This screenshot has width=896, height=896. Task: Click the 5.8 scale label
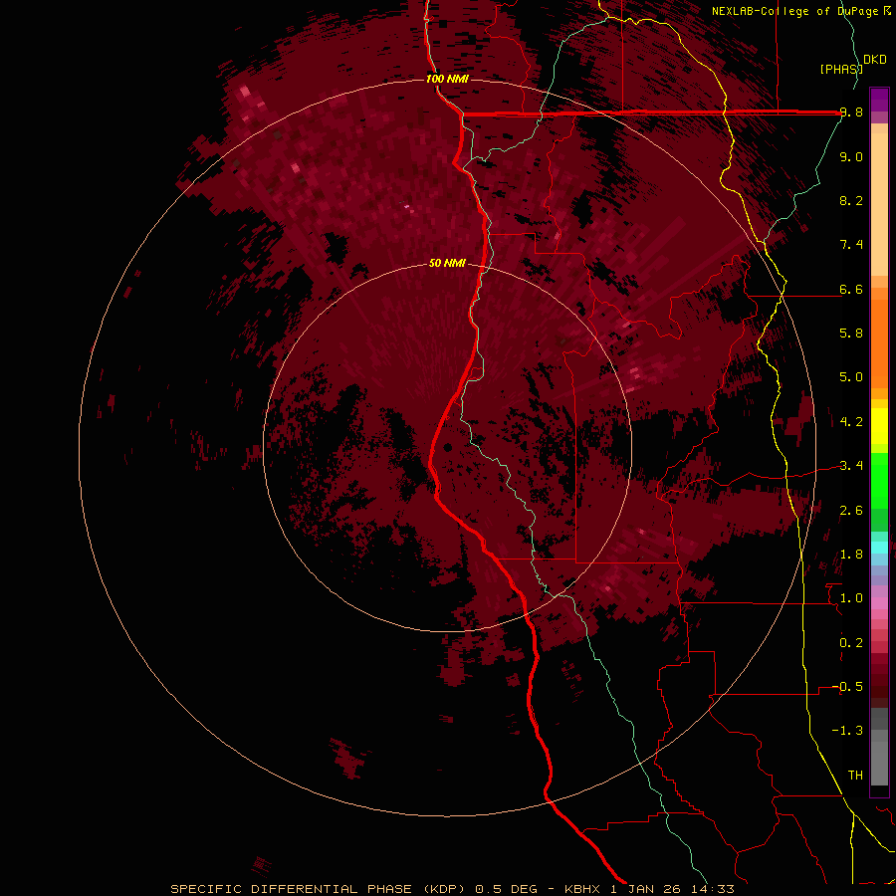point(851,334)
